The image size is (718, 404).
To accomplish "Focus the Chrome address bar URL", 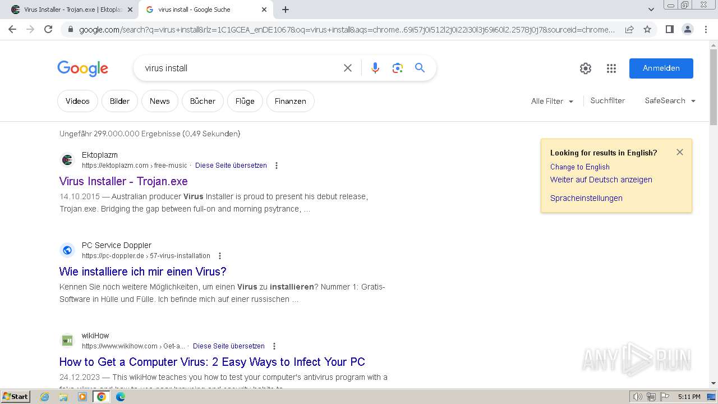I will coord(347,29).
